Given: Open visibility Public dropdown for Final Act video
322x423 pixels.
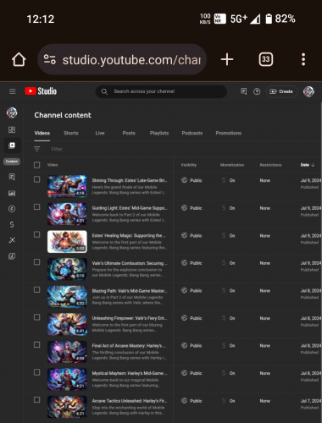Looking at the screenshot, I should tap(192, 345).
